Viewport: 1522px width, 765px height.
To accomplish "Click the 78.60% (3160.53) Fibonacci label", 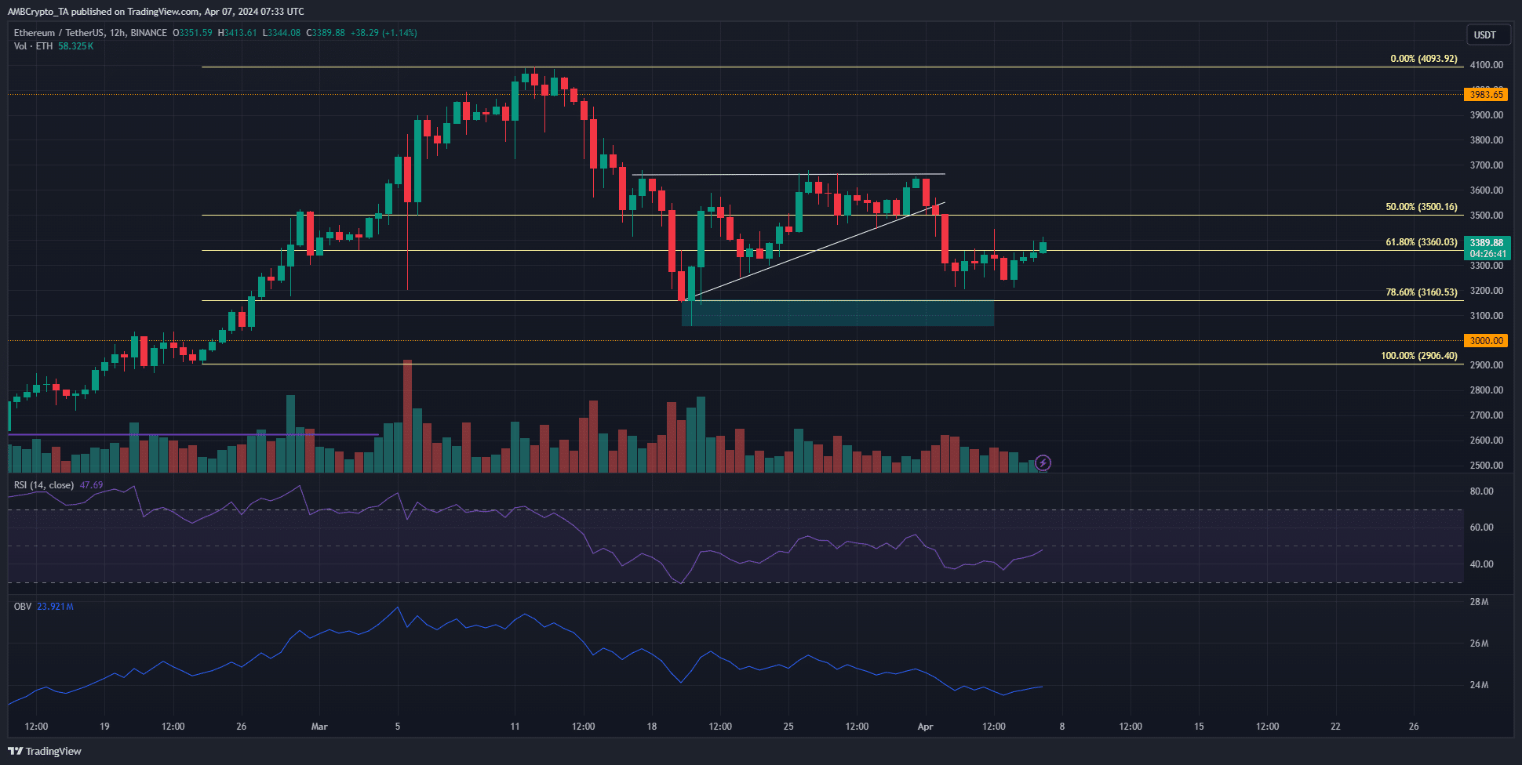I will (1421, 292).
